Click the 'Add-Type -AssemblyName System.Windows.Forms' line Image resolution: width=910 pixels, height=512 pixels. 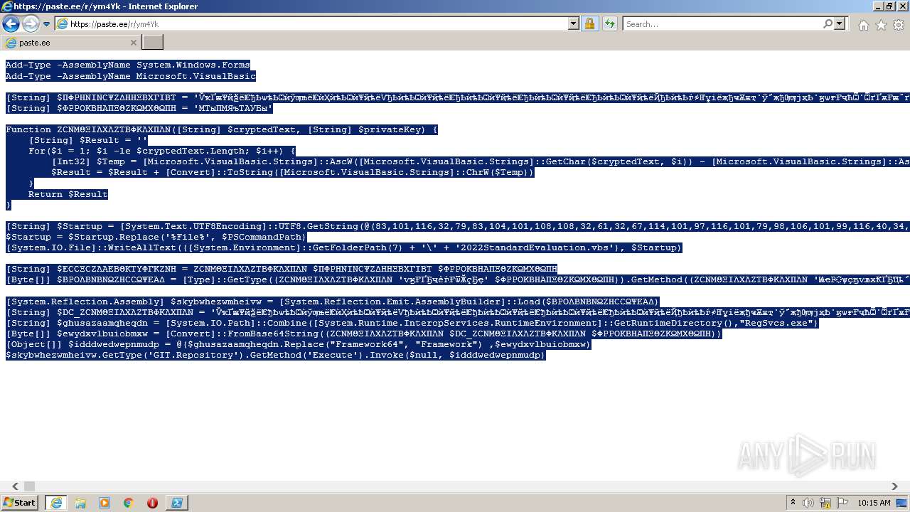(128, 65)
